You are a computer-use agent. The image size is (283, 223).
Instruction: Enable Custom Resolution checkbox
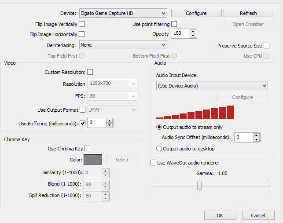click(90, 72)
